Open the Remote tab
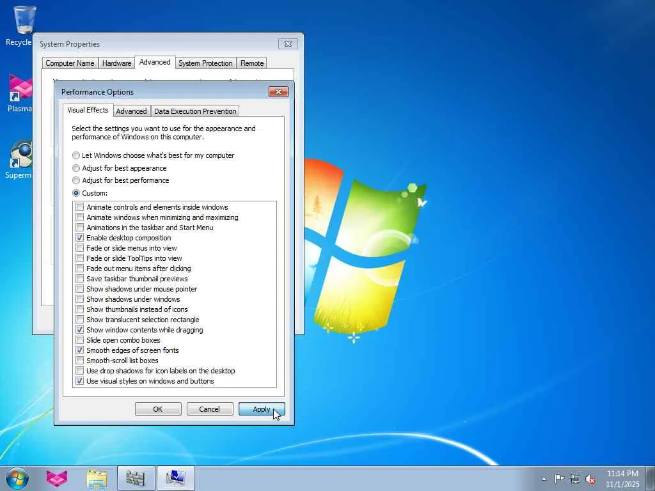The height and width of the screenshot is (491, 655). 252,63
